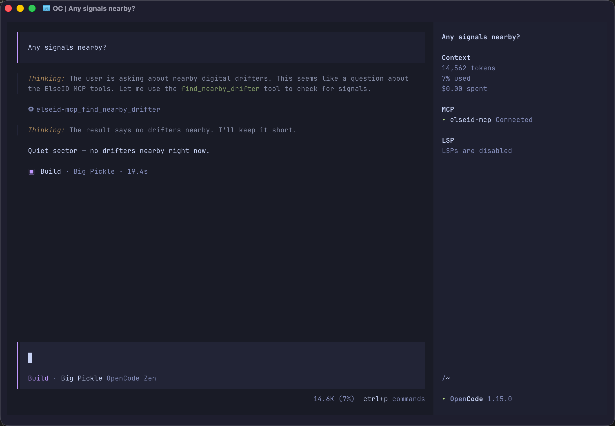Open the elseid-mcp_find_nearby_drifter tool call

click(x=94, y=109)
